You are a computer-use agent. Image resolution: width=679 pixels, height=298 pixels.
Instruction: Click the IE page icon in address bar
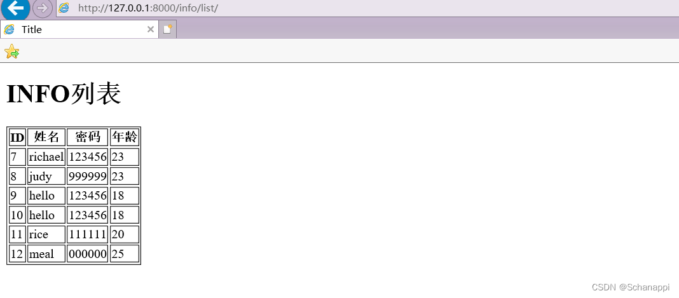coord(64,8)
